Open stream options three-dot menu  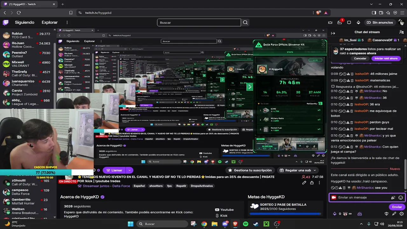point(320,183)
